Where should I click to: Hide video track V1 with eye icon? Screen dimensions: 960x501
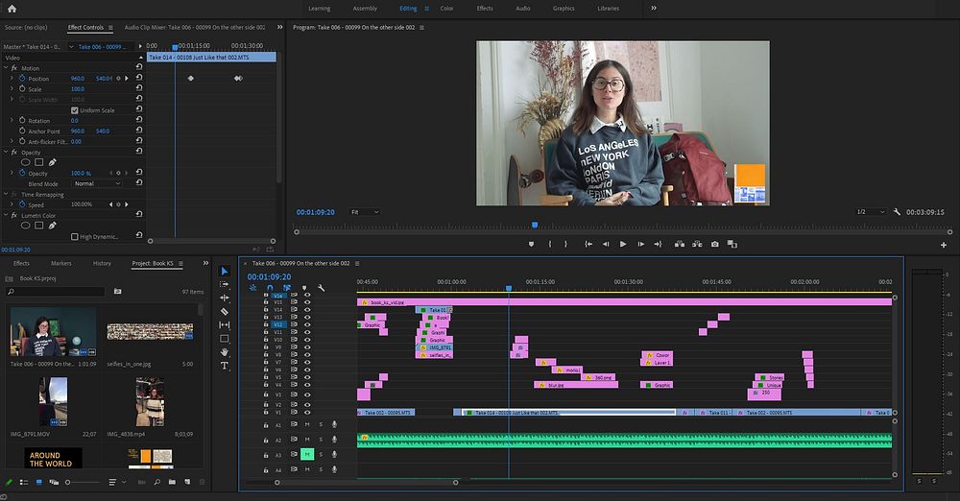(307, 412)
